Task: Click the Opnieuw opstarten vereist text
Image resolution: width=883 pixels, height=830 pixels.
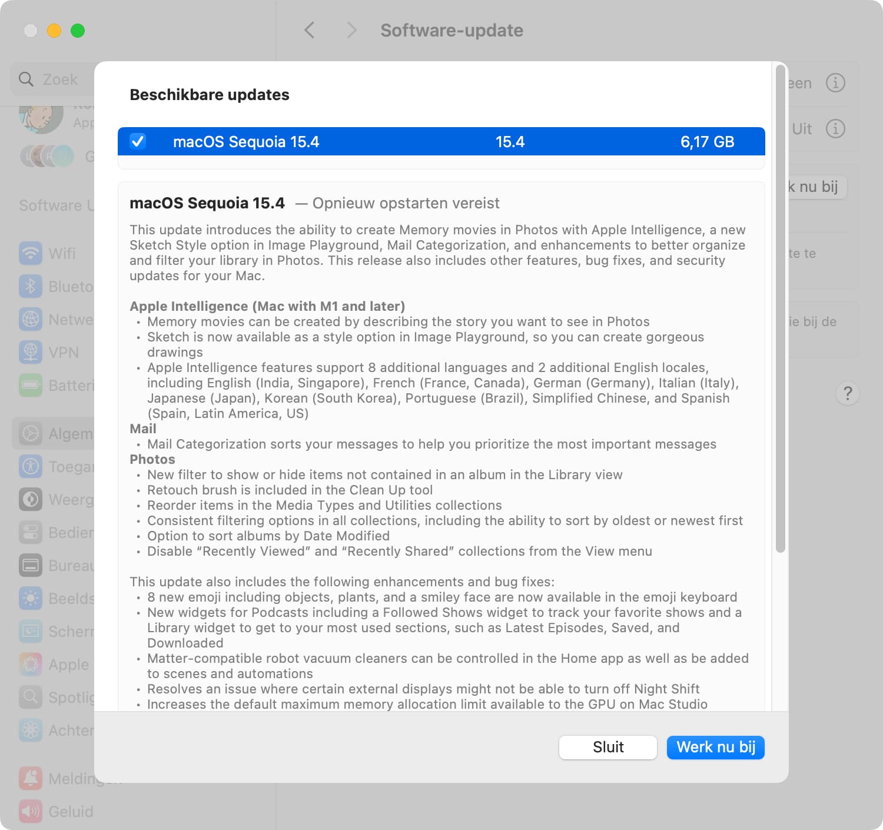Action: 406,203
